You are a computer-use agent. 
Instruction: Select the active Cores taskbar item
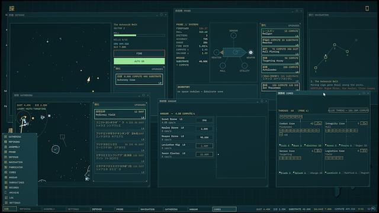224,209
